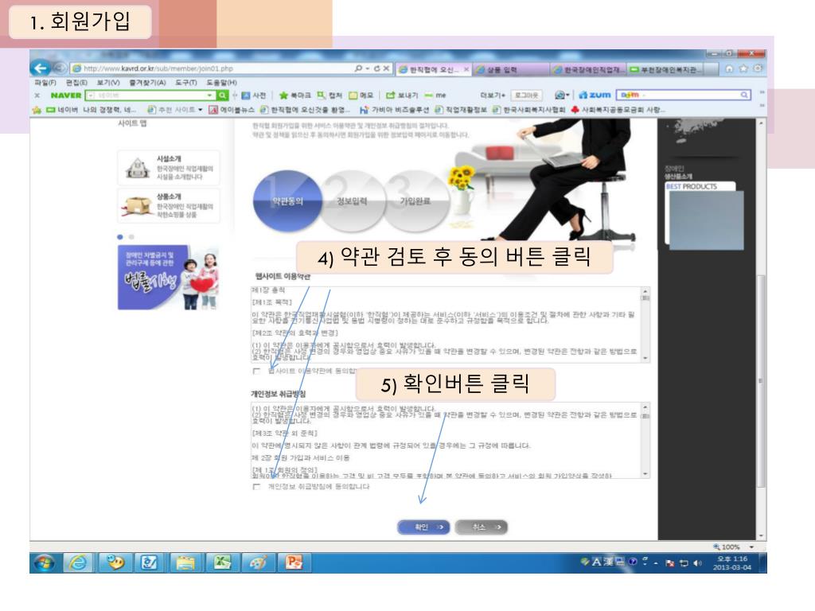The image size is (815, 611).
Task: Click the green Naver toolbar search button
Action: pos(223,95)
